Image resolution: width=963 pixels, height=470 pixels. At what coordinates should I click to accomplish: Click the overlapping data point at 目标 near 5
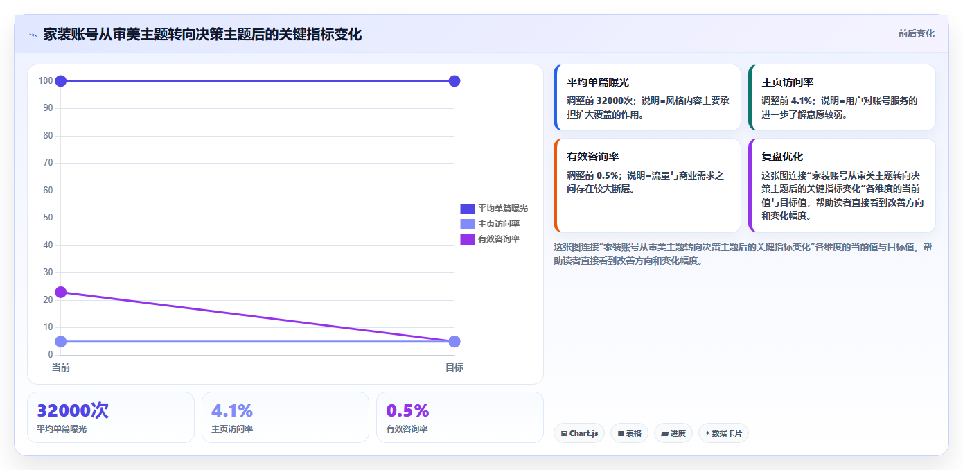coord(454,341)
